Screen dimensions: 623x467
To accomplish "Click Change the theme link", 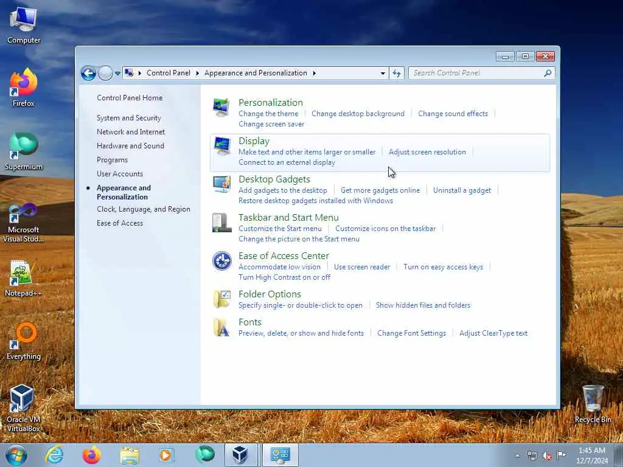I will pyautogui.click(x=268, y=114).
